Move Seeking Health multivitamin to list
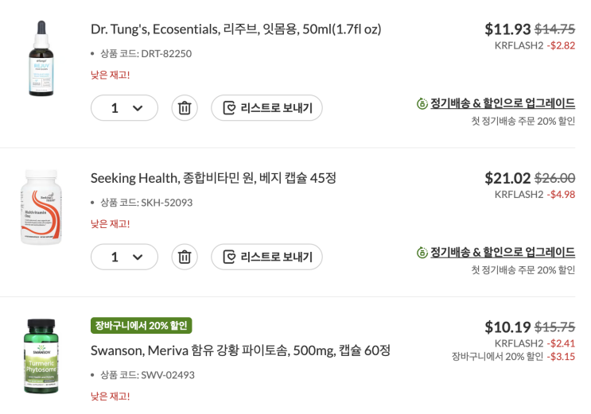Viewport: 591px width, 414px height. click(x=266, y=257)
